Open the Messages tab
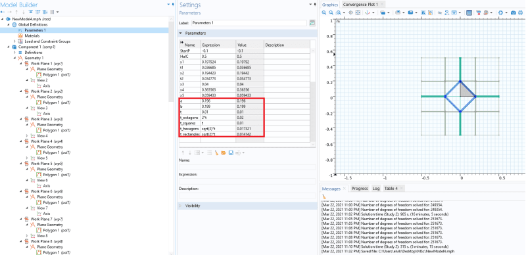 pyautogui.click(x=331, y=188)
